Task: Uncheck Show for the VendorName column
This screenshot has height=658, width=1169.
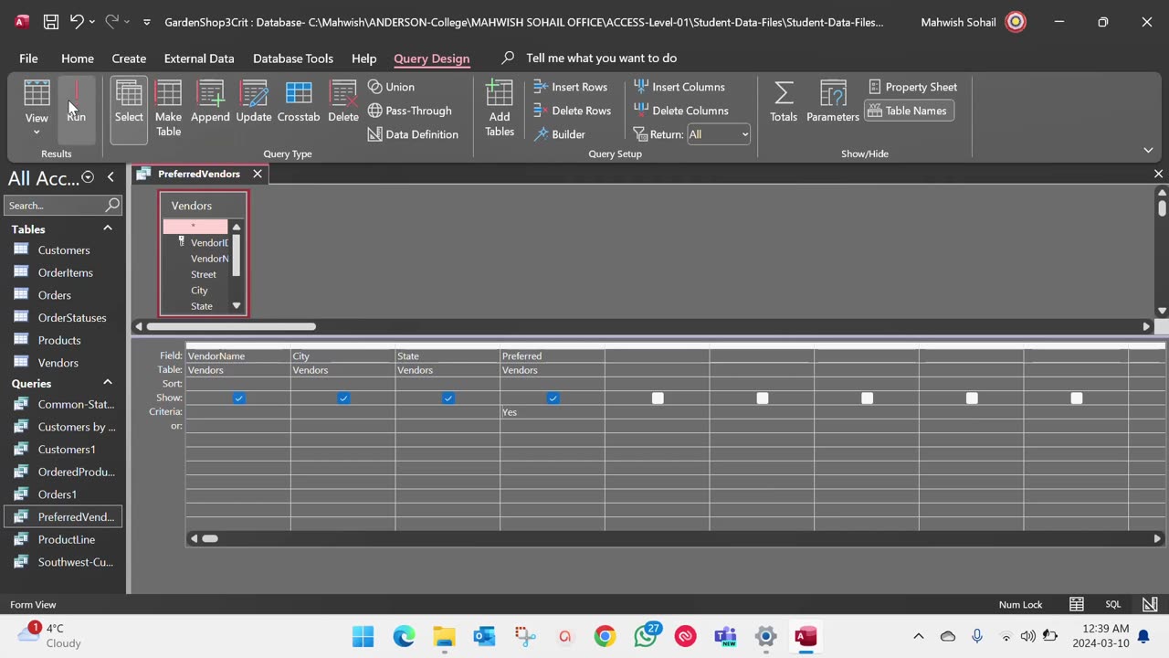Action: (238, 398)
